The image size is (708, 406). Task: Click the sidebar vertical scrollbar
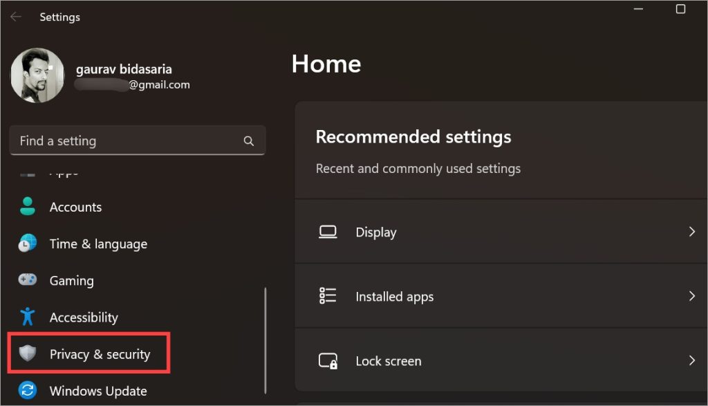coord(265,339)
